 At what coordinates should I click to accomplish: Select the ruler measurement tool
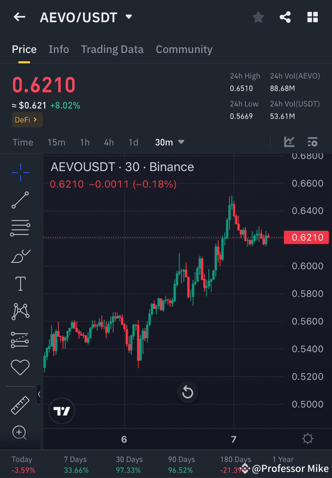click(x=20, y=405)
